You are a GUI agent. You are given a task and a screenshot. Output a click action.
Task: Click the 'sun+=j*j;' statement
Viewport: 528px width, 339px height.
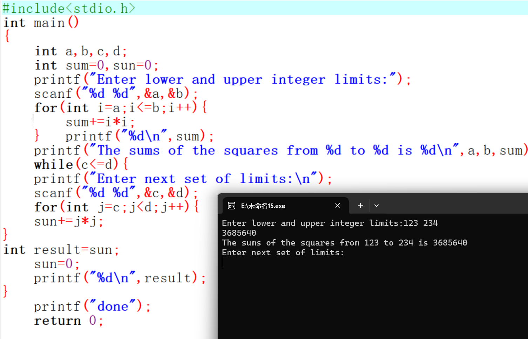point(69,221)
